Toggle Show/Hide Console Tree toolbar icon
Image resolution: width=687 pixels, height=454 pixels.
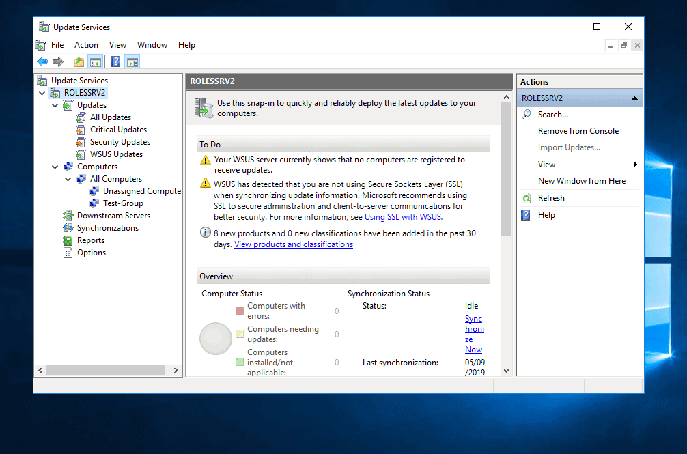95,62
